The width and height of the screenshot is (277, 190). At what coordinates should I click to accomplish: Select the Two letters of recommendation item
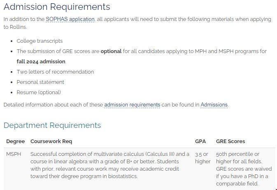pos(55,72)
